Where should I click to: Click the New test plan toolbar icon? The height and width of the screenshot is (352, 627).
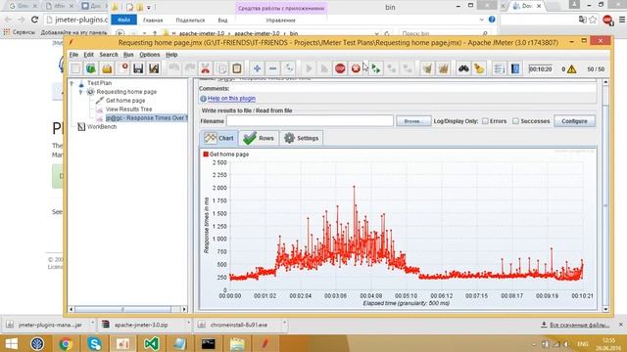point(75,68)
